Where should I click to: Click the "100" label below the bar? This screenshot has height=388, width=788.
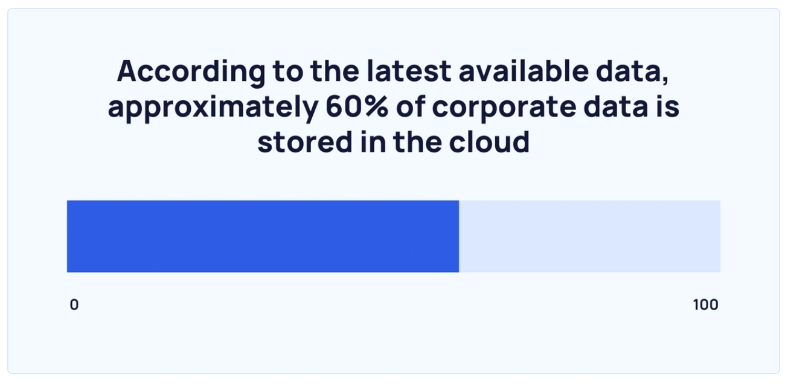point(705,305)
